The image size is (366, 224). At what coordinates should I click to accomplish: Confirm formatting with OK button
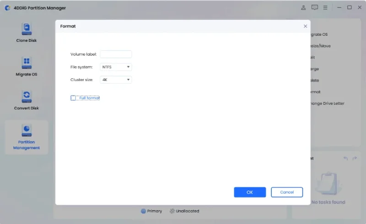[x=250, y=192]
